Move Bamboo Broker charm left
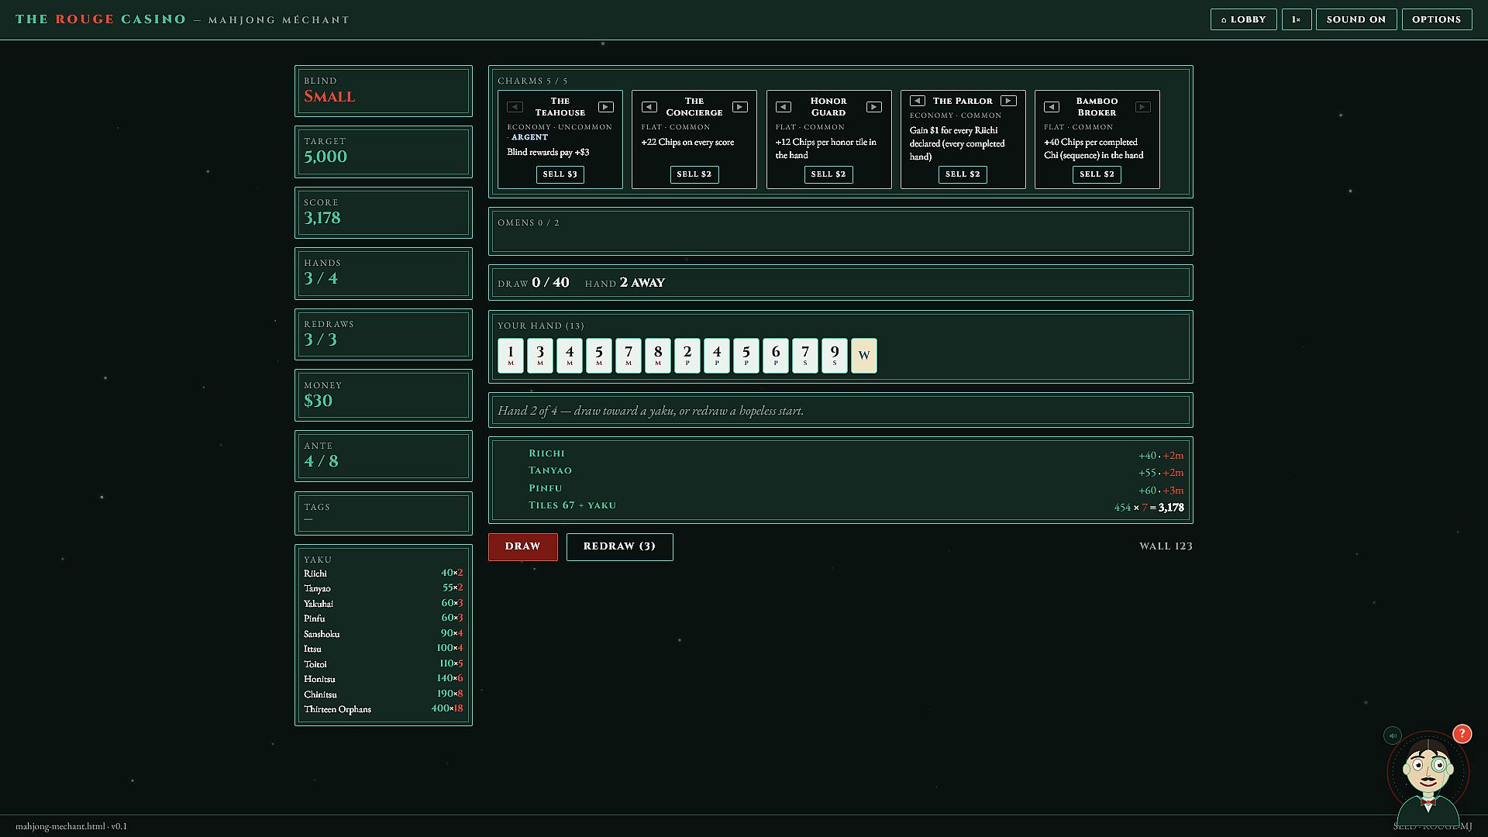This screenshot has height=837, width=1488. (x=1052, y=107)
